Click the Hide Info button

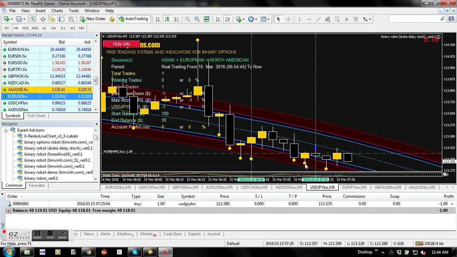tap(121, 44)
